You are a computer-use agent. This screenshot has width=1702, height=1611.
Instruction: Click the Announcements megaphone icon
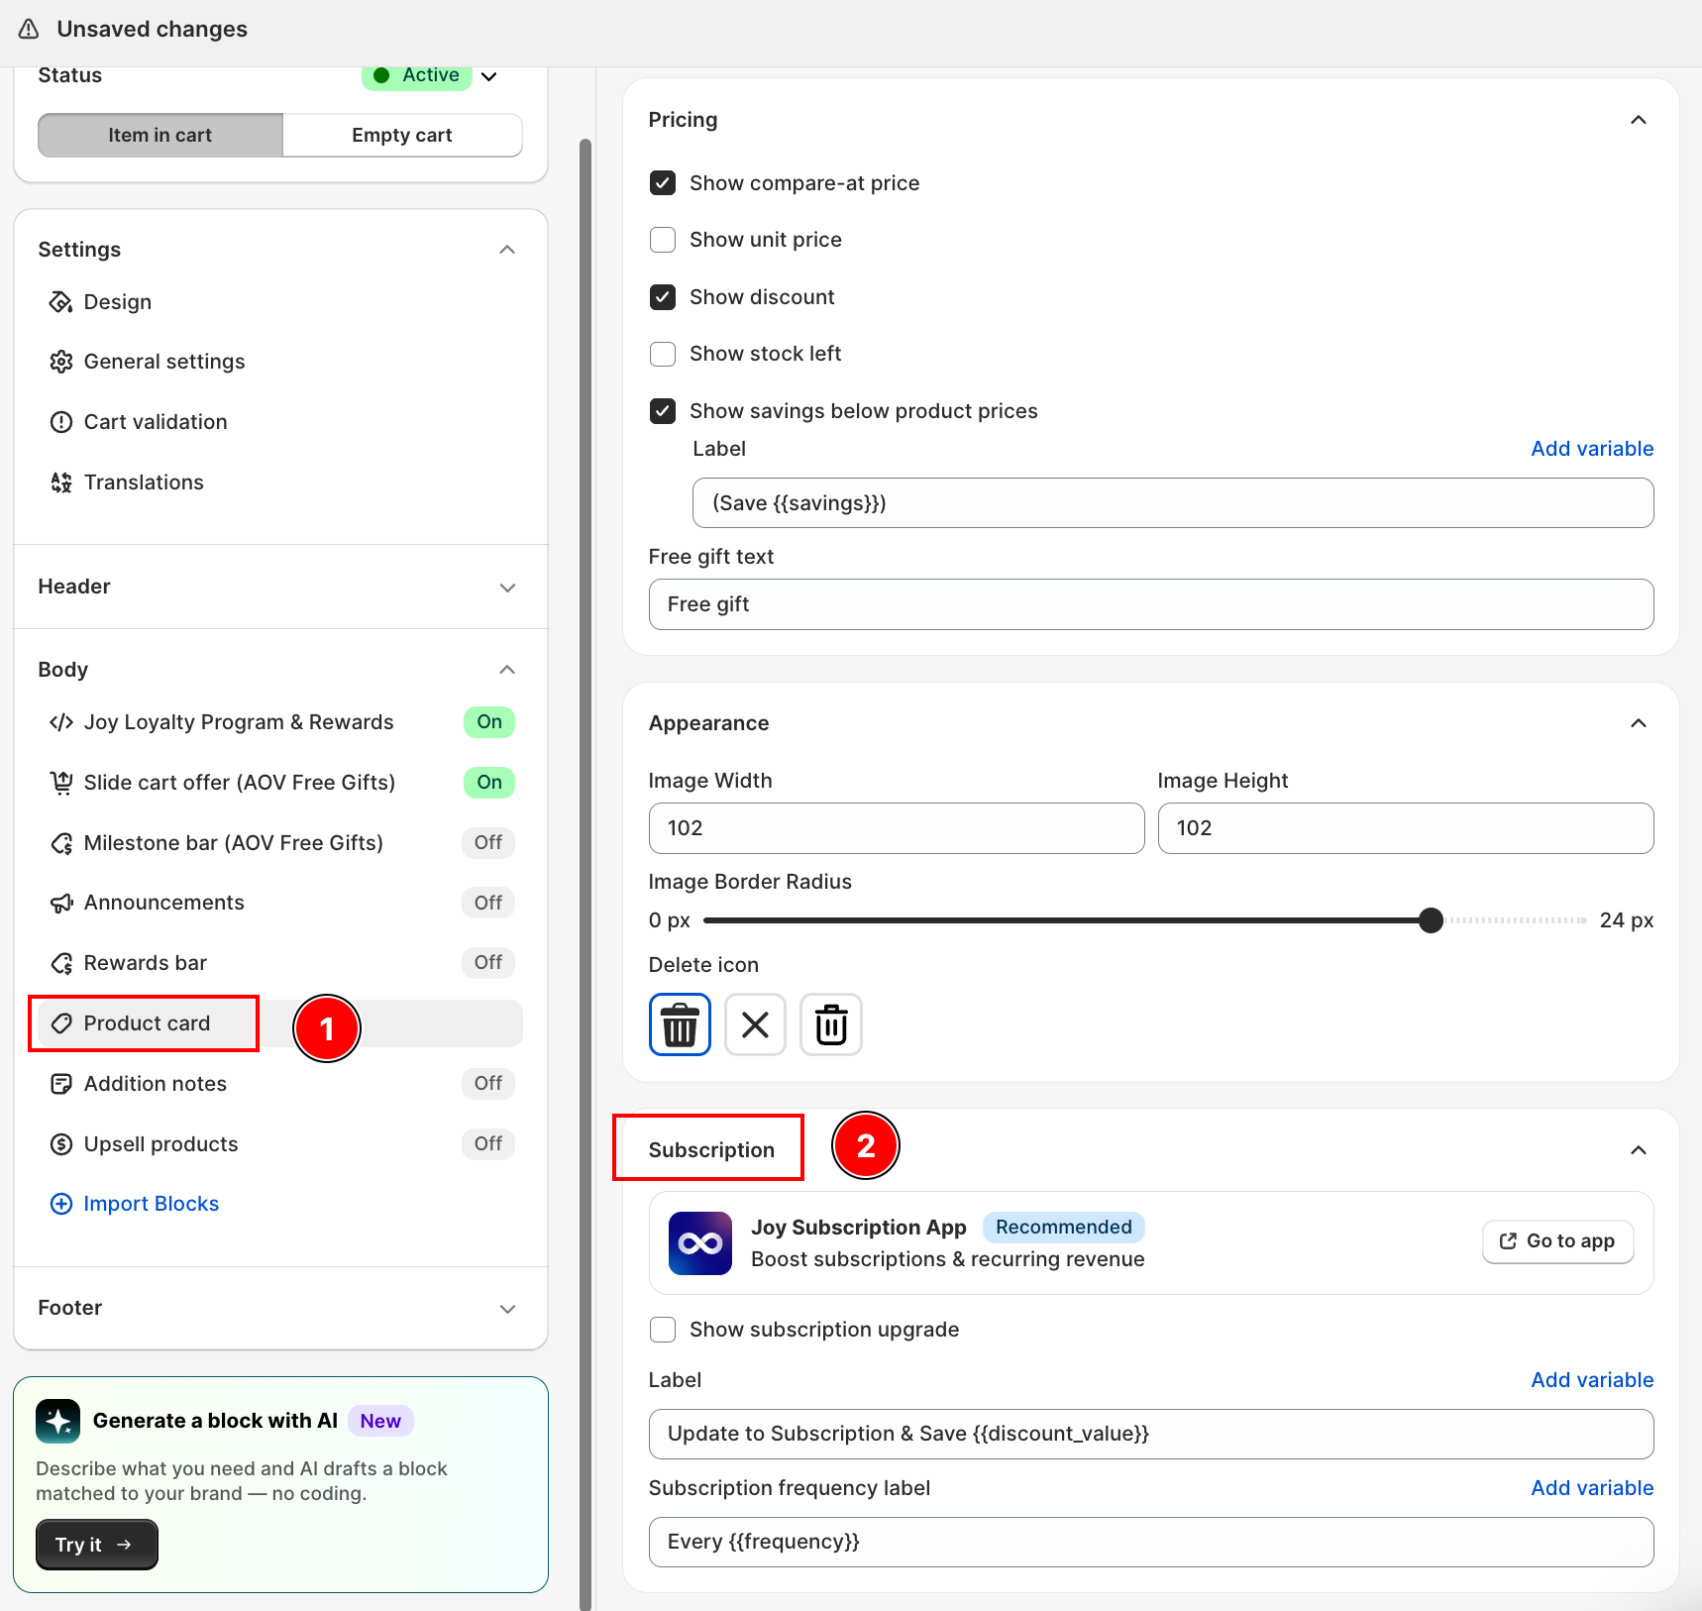pyautogui.click(x=61, y=903)
